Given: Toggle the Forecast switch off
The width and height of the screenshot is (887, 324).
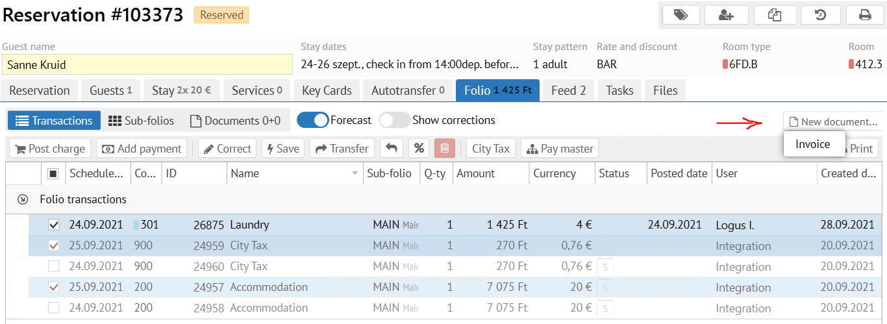Looking at the screenshot, I should [313, 120].
